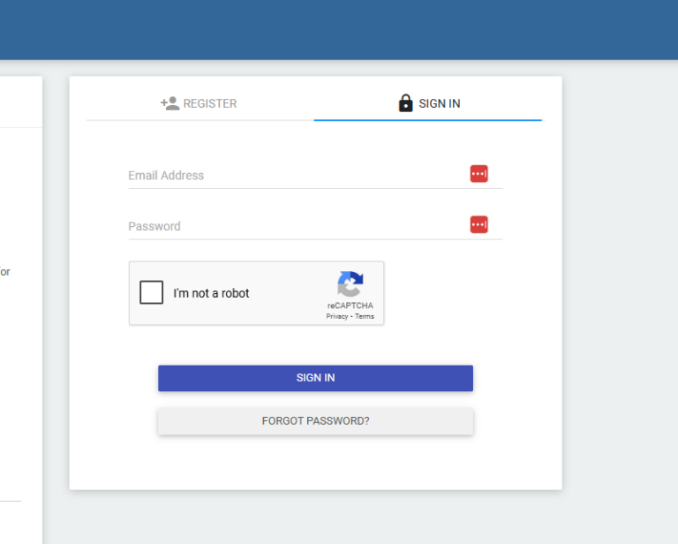Open password manager icon in Email Address field

tap(478, 174)
